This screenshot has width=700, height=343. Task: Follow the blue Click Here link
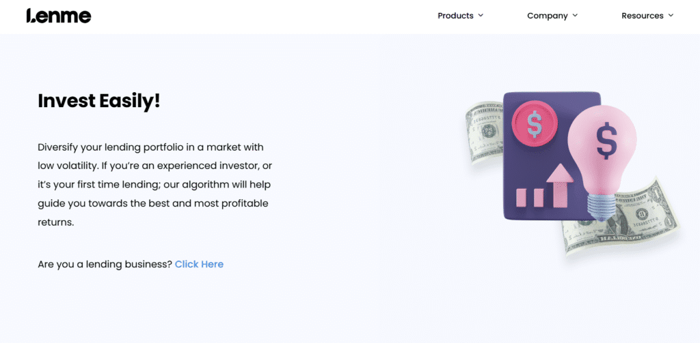199,264
